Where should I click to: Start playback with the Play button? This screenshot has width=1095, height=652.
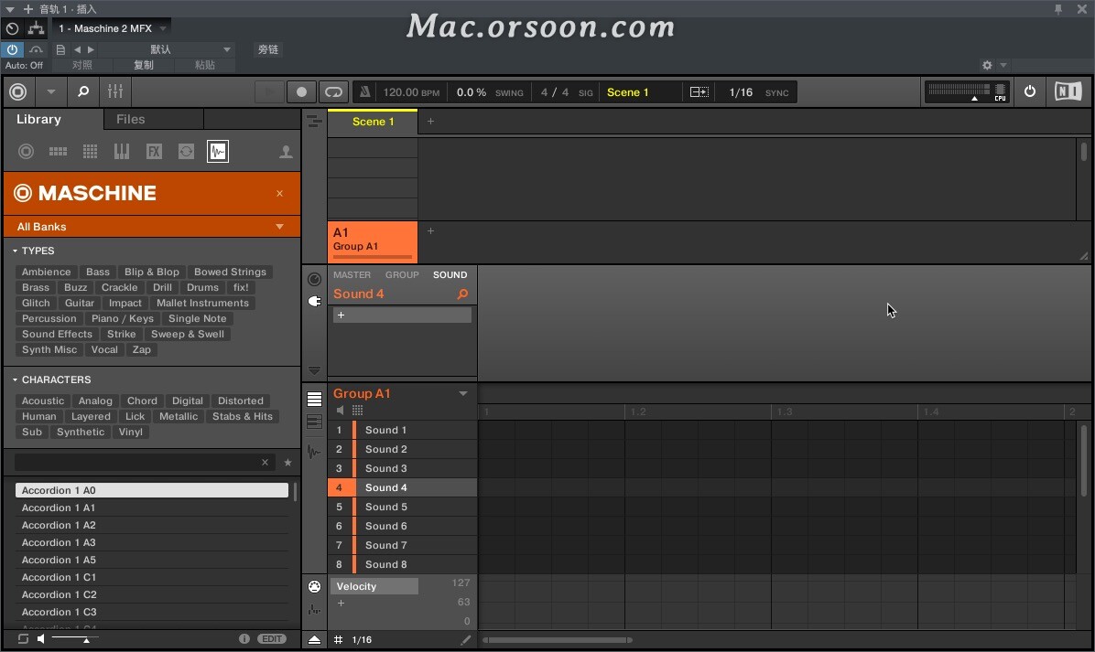point(269,92)
